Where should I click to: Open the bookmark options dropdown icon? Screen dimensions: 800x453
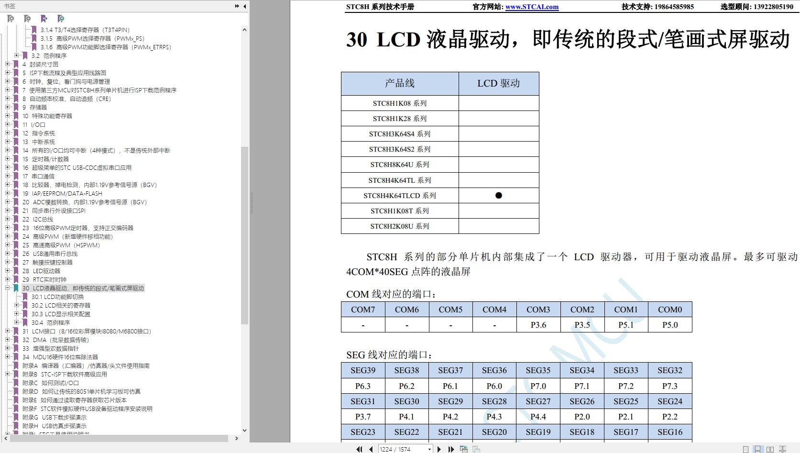(61, 19)
